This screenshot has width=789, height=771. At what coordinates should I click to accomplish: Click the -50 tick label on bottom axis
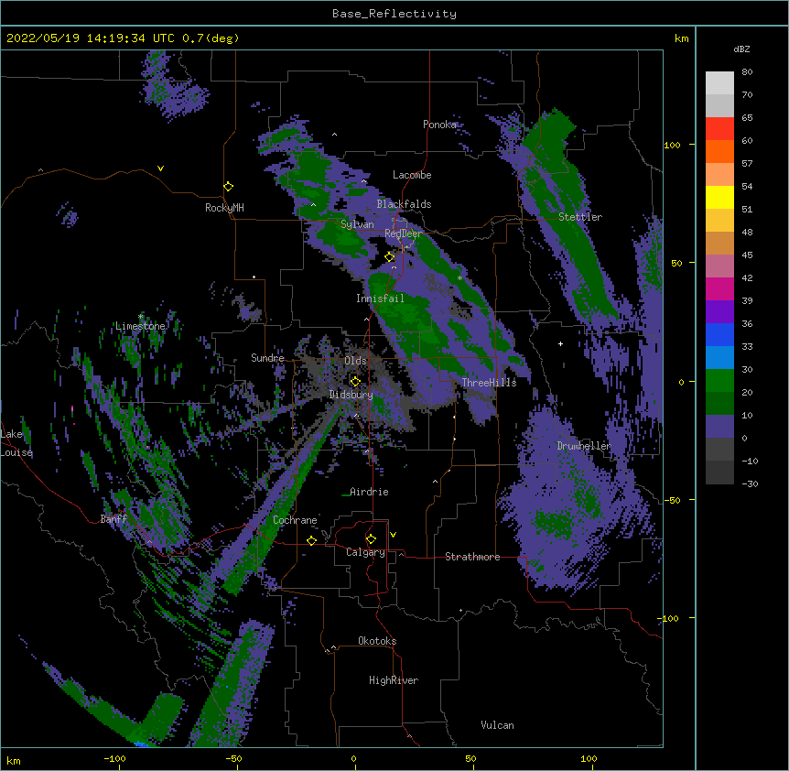tap(233, 758)
